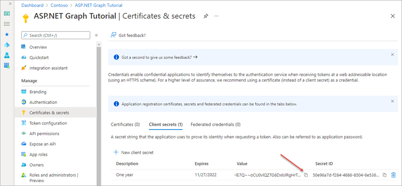Switch to the Client secrets (1) tab
402x186 pixels.
(x=166, y=125)
